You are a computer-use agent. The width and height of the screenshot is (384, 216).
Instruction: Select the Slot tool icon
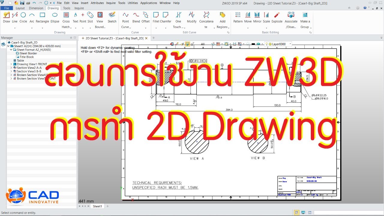[x=90, y=15]
